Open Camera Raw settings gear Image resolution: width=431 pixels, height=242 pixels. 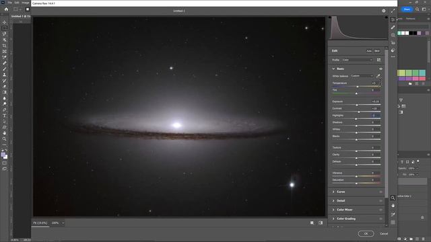(384, 11)
